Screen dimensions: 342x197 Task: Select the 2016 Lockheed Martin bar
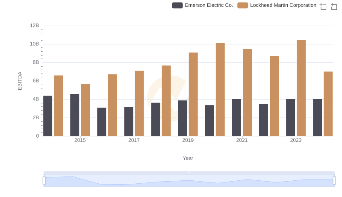click(112, 105)
